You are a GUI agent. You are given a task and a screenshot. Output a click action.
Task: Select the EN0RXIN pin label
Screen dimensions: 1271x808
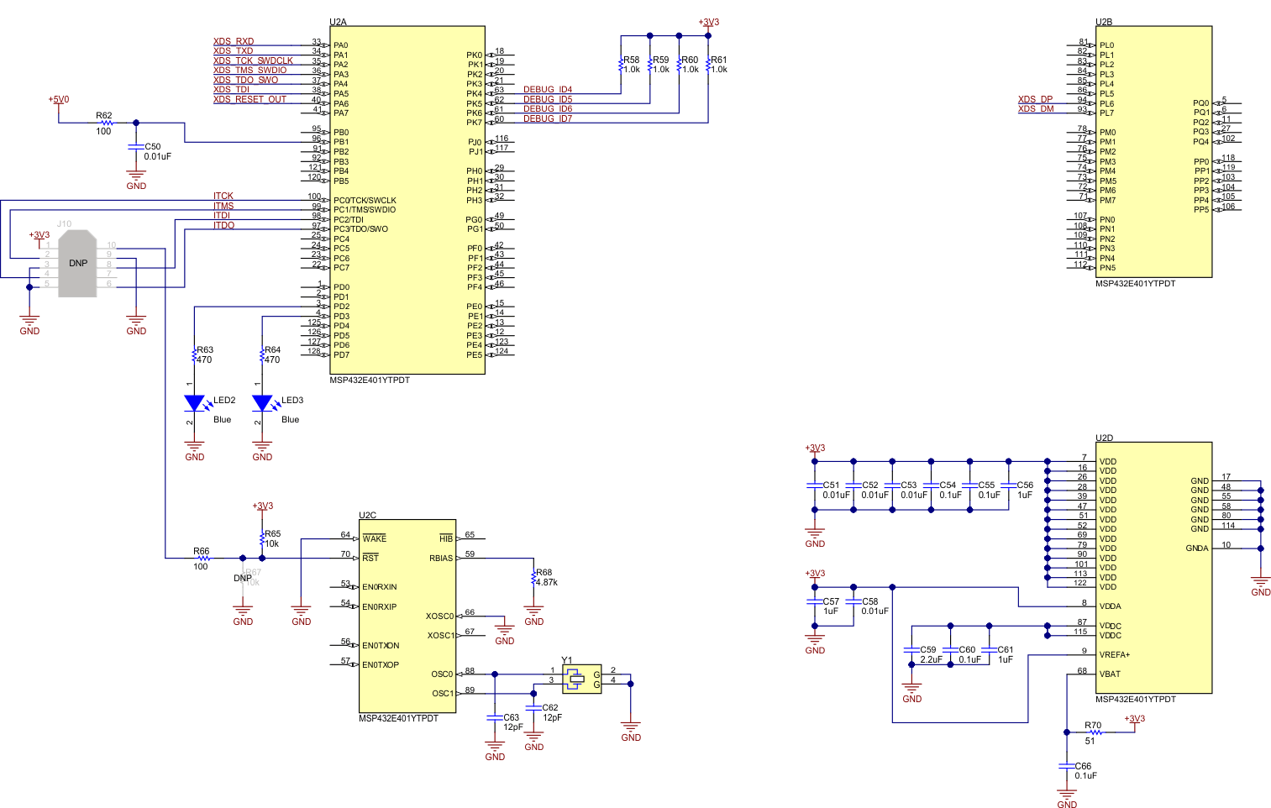[380, 587]
